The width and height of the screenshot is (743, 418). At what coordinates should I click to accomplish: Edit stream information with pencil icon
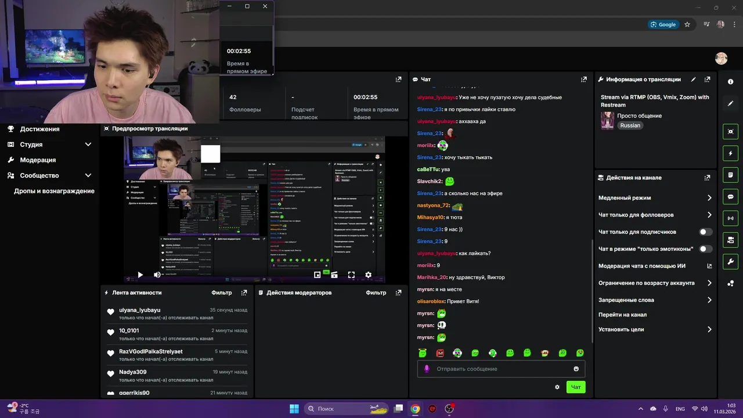point(693,80)
